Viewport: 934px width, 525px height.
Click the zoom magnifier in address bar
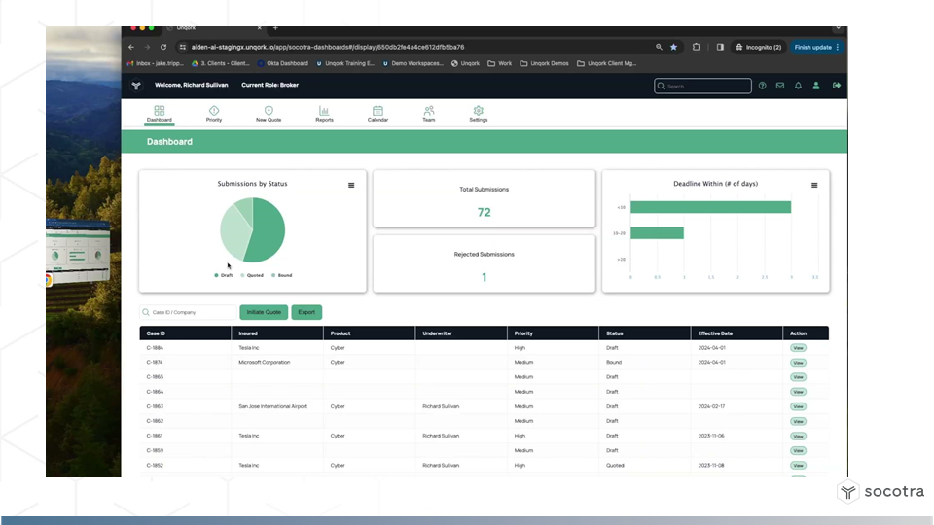(659, 47)
